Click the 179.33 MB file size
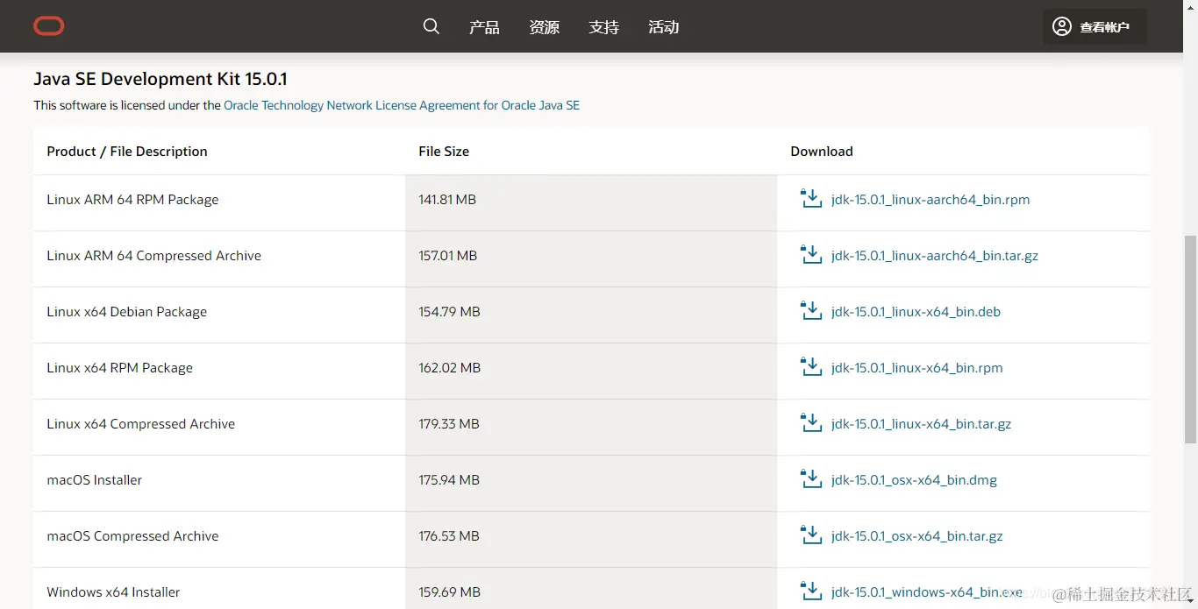This screenshot has width=1198, height=609. [449, 424]
